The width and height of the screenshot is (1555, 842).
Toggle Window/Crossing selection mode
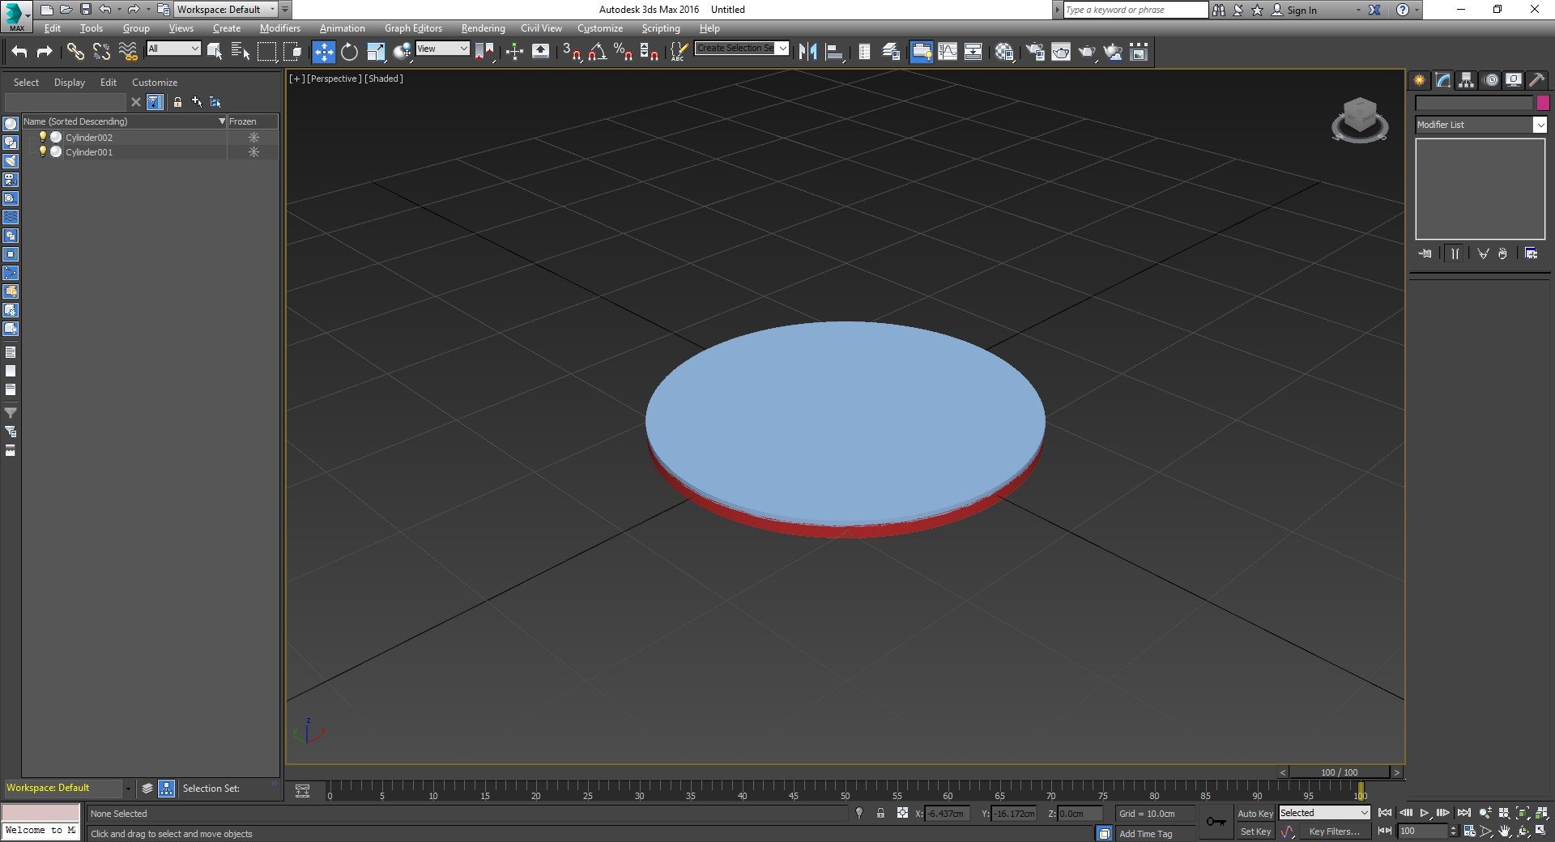pos(292,52)
